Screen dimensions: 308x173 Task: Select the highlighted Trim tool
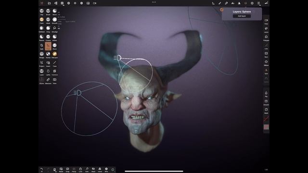pos(48,46)
